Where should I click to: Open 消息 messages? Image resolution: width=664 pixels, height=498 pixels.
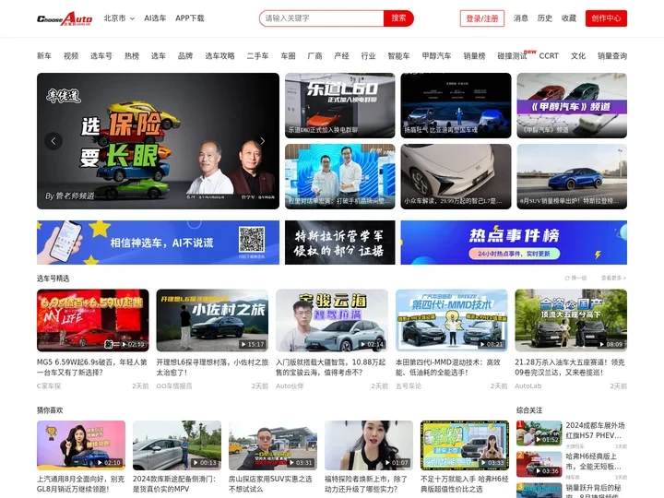click(520, 18)
